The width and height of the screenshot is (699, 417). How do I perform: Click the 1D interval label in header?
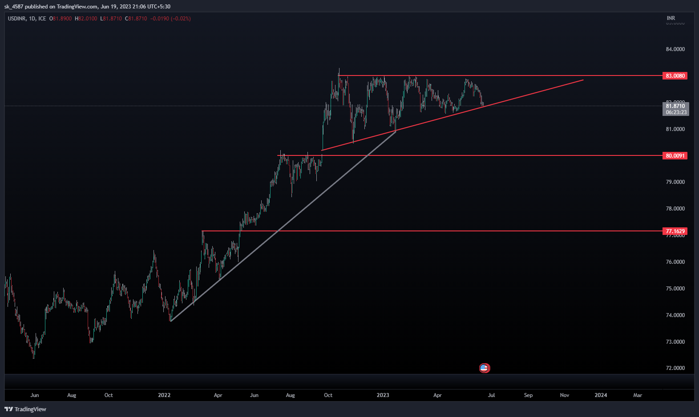pyautogui.click(x=32, y=19)
